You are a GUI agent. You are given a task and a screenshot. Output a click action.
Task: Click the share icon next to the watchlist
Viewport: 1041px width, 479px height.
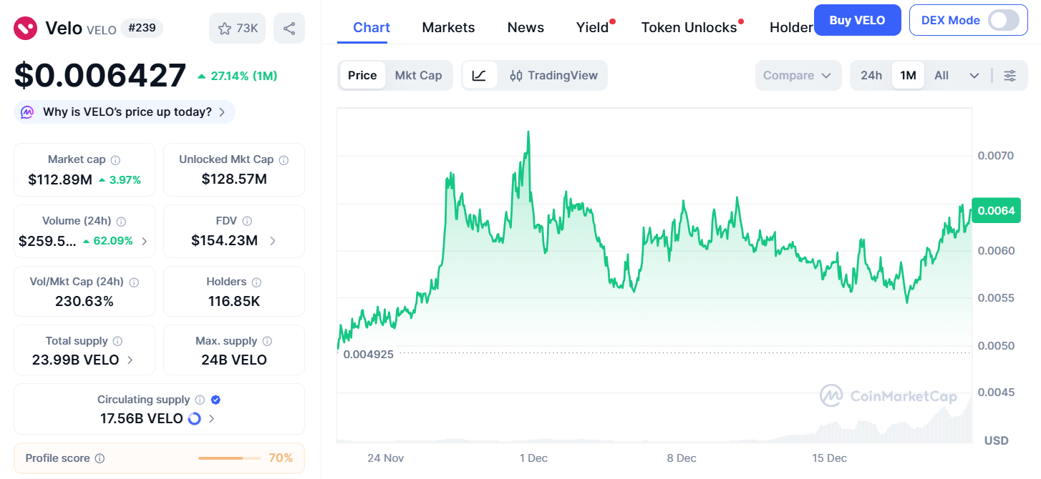point(289,29)
